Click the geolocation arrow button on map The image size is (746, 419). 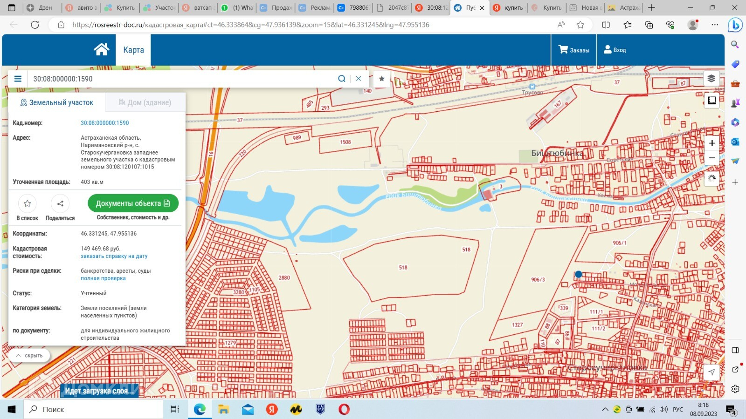(x=711, y=372)
